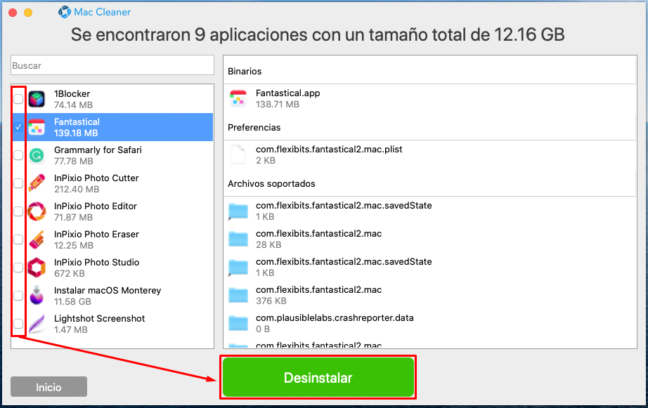Check the 1Blocker checkbox
This screenshot has height=408, width=648.
[x=18, y=99]
